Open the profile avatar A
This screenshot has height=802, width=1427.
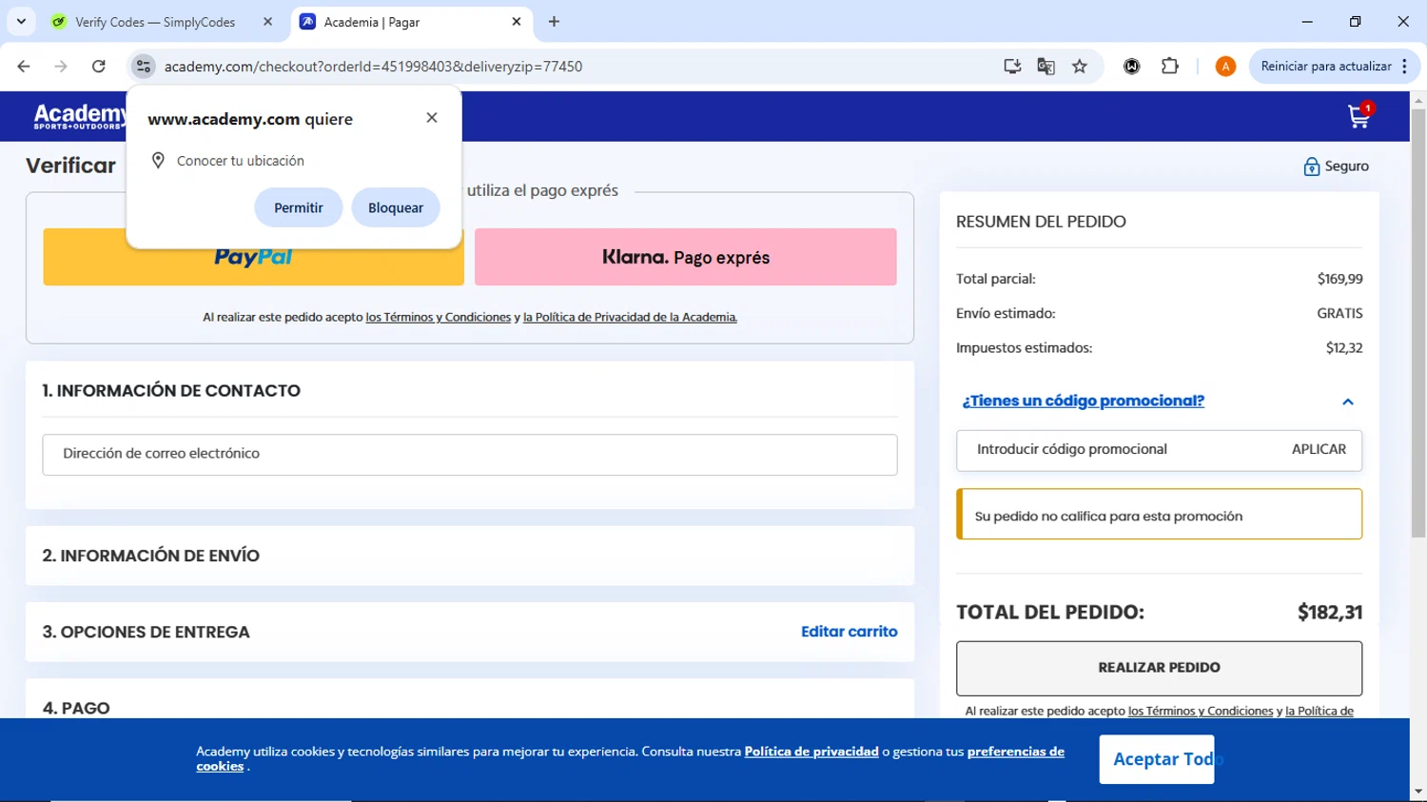click(1225, 67)
